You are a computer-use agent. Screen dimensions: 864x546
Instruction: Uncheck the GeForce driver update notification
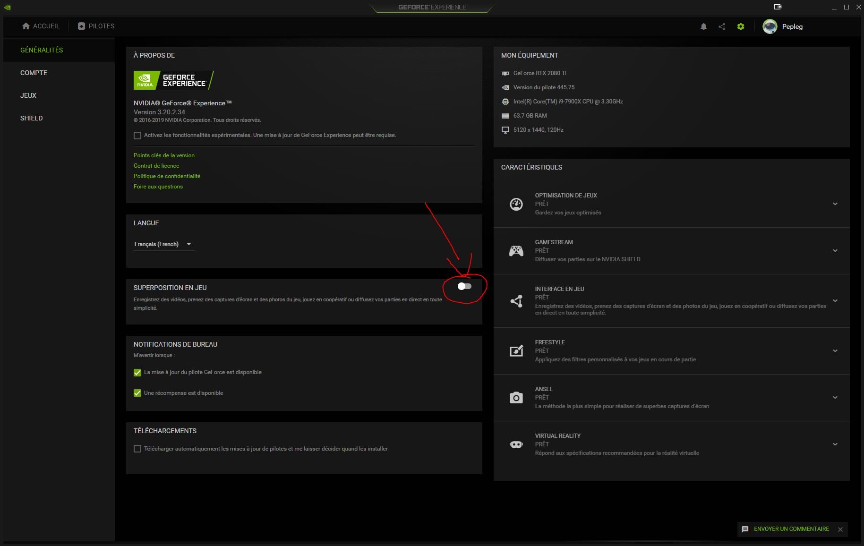pyautogui.click(x=137, y=373)
